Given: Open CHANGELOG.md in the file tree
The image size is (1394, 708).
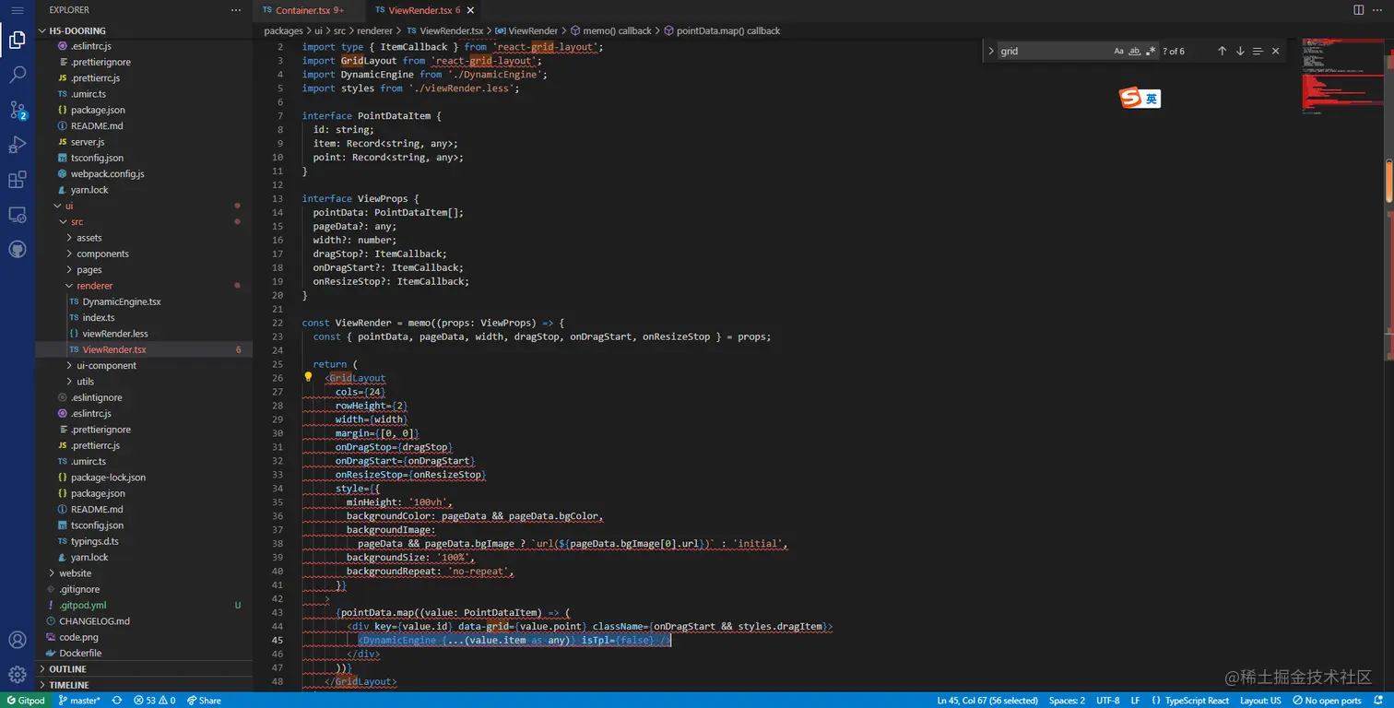Looking at the screenshot, I should (x=95, y=621).
